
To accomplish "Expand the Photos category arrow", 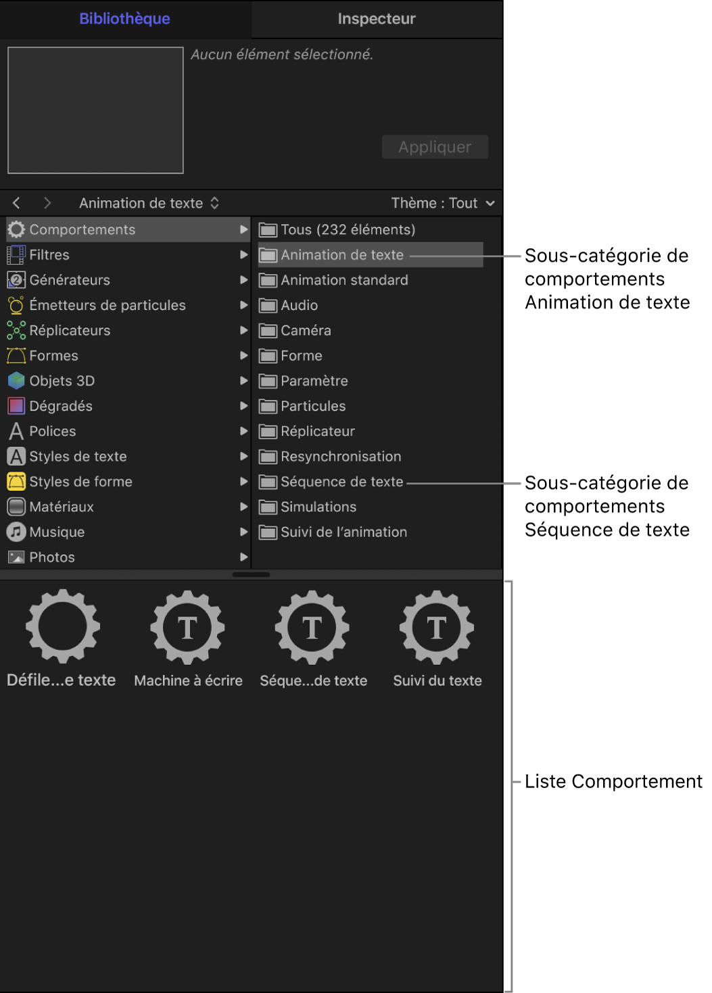I will (x=243, y=557).
